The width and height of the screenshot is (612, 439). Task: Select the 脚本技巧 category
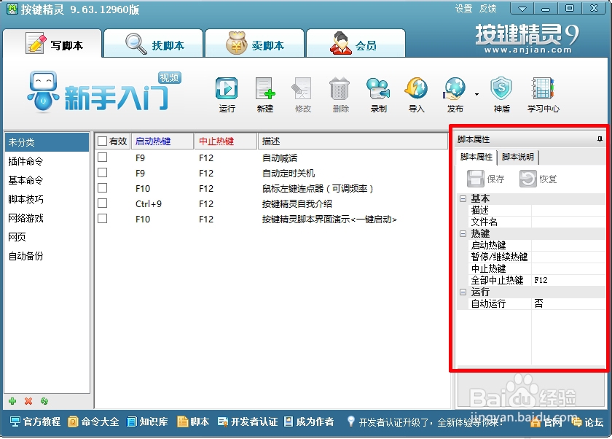47,199
